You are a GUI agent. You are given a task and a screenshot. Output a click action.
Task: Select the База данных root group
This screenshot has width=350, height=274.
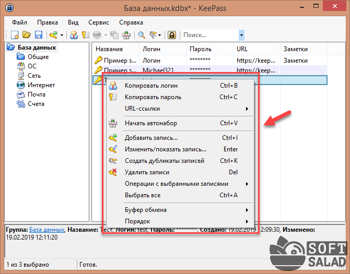pyautogui.click(x=37, y=47)
